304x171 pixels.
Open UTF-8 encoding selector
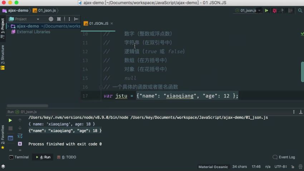pos(280,167)
